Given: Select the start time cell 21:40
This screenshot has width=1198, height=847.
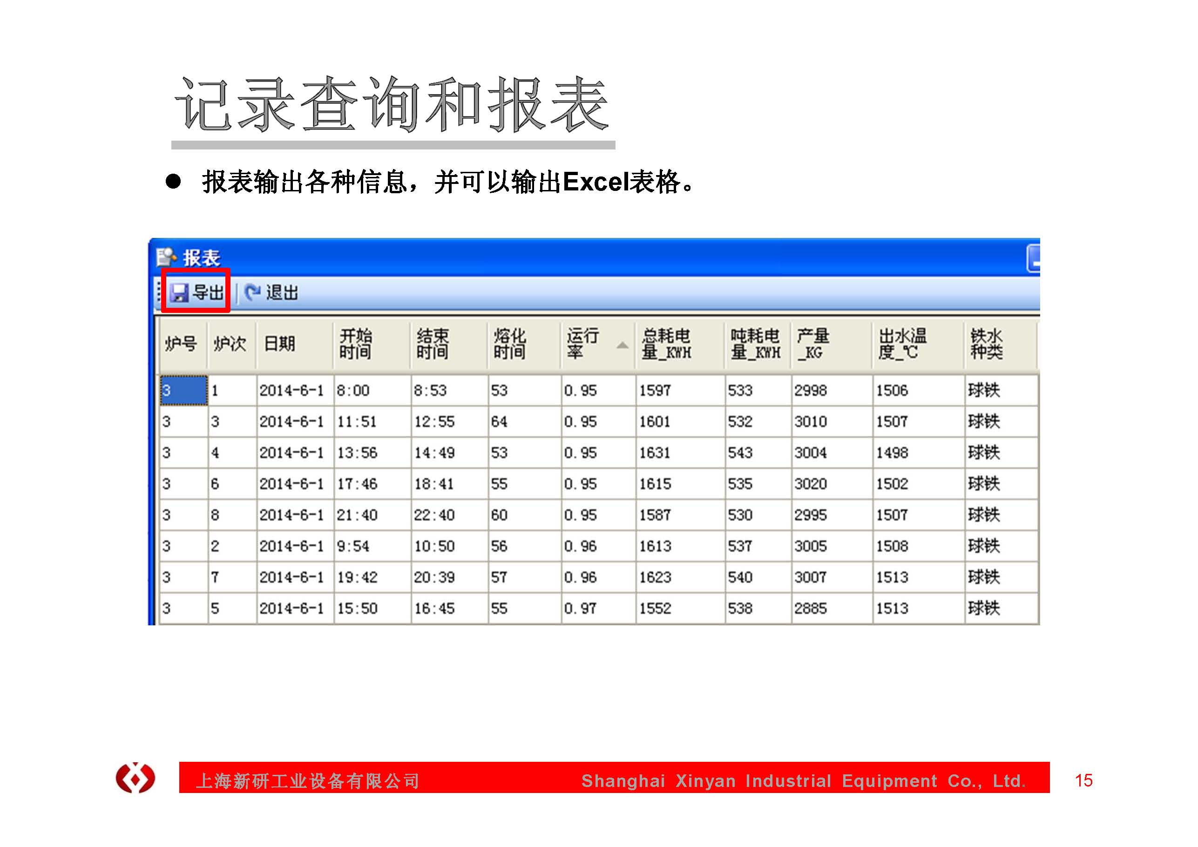Looking at the screenshot, I should point(372,515).
